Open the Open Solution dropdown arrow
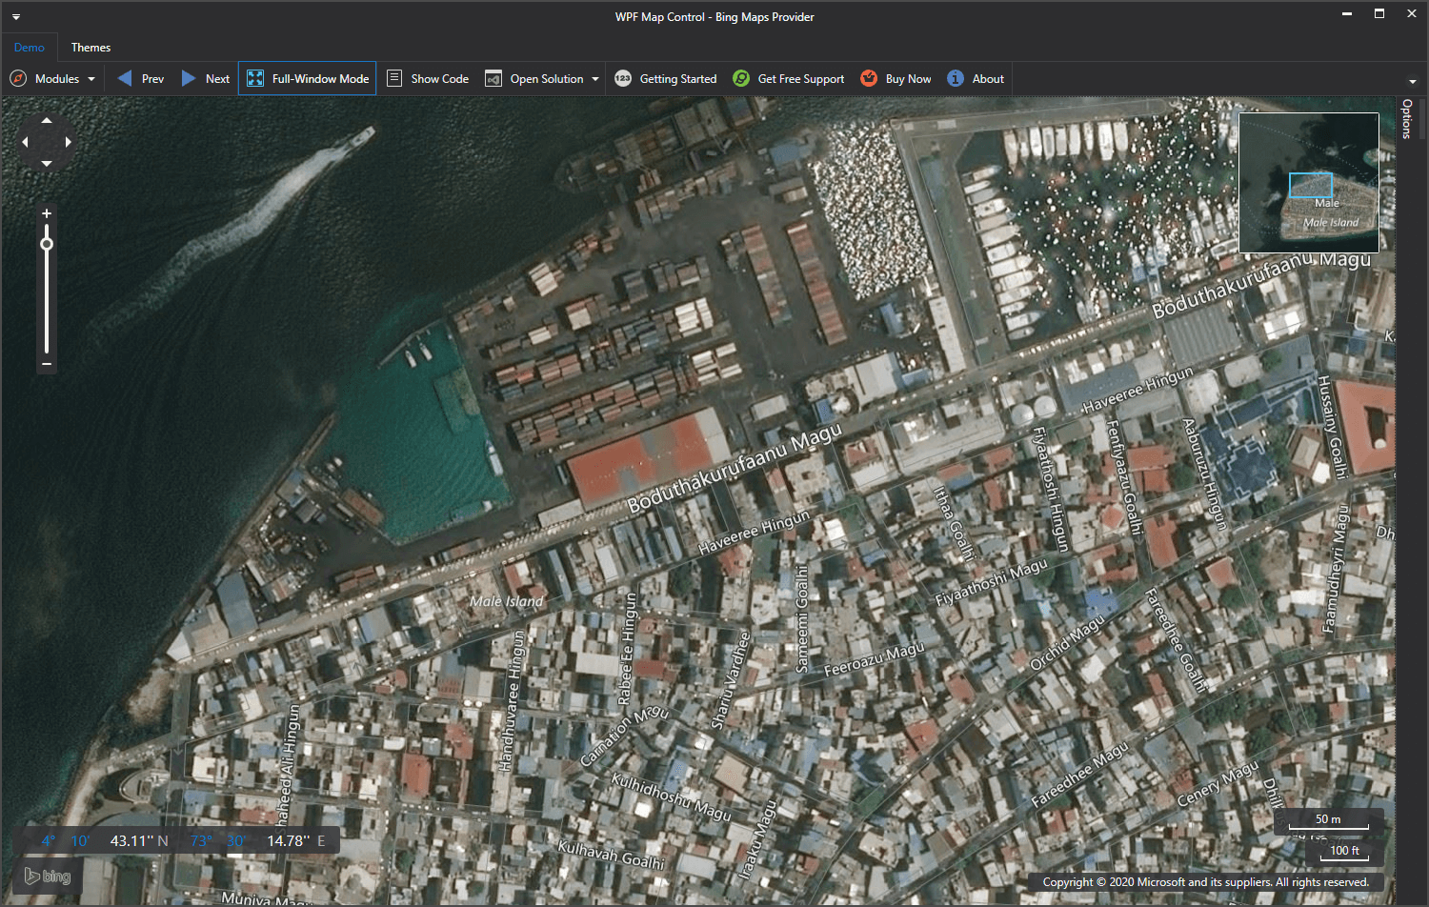 coord(594,78)
